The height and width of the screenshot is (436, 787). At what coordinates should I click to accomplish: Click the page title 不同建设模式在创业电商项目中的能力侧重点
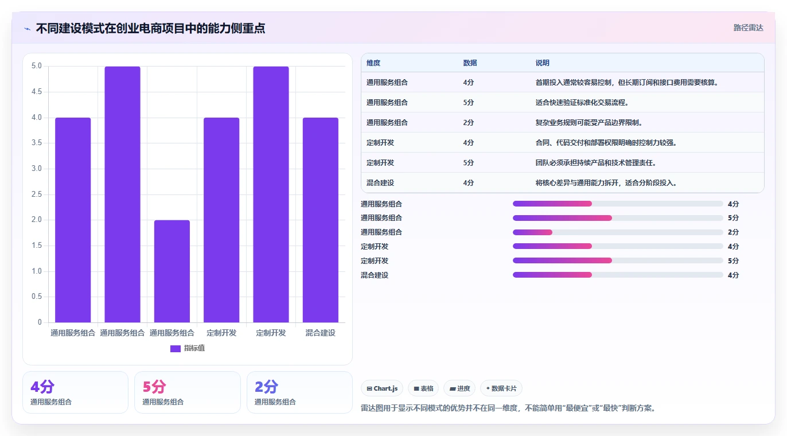150,28
